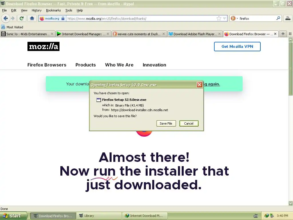This screenshot has height=220, width=293.
Task: Click the search magnifier icon
Action: [x=278, y=18]
